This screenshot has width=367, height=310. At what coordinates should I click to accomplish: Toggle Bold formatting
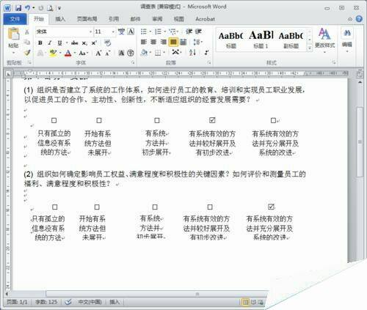click(40, 43)
